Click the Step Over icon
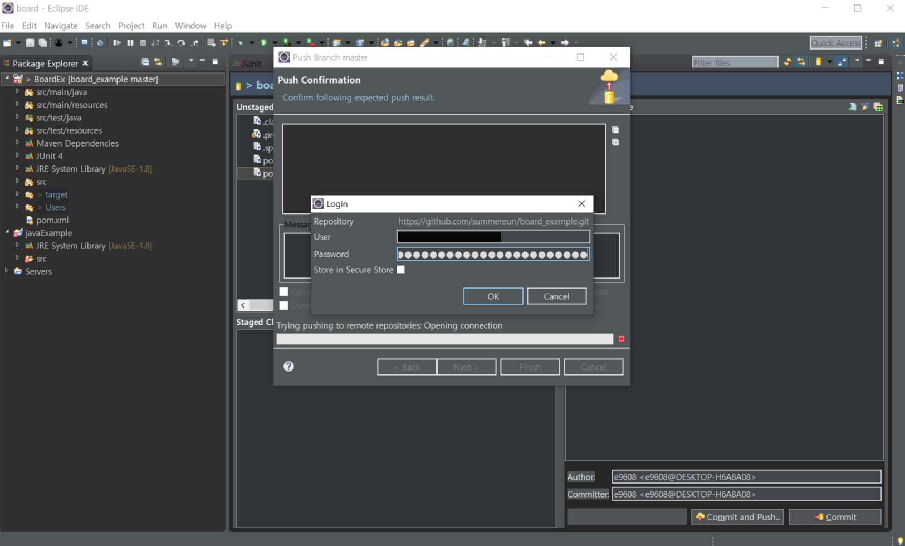The width and height of the screenshot is (905, 546). click(x=181, y=42)
